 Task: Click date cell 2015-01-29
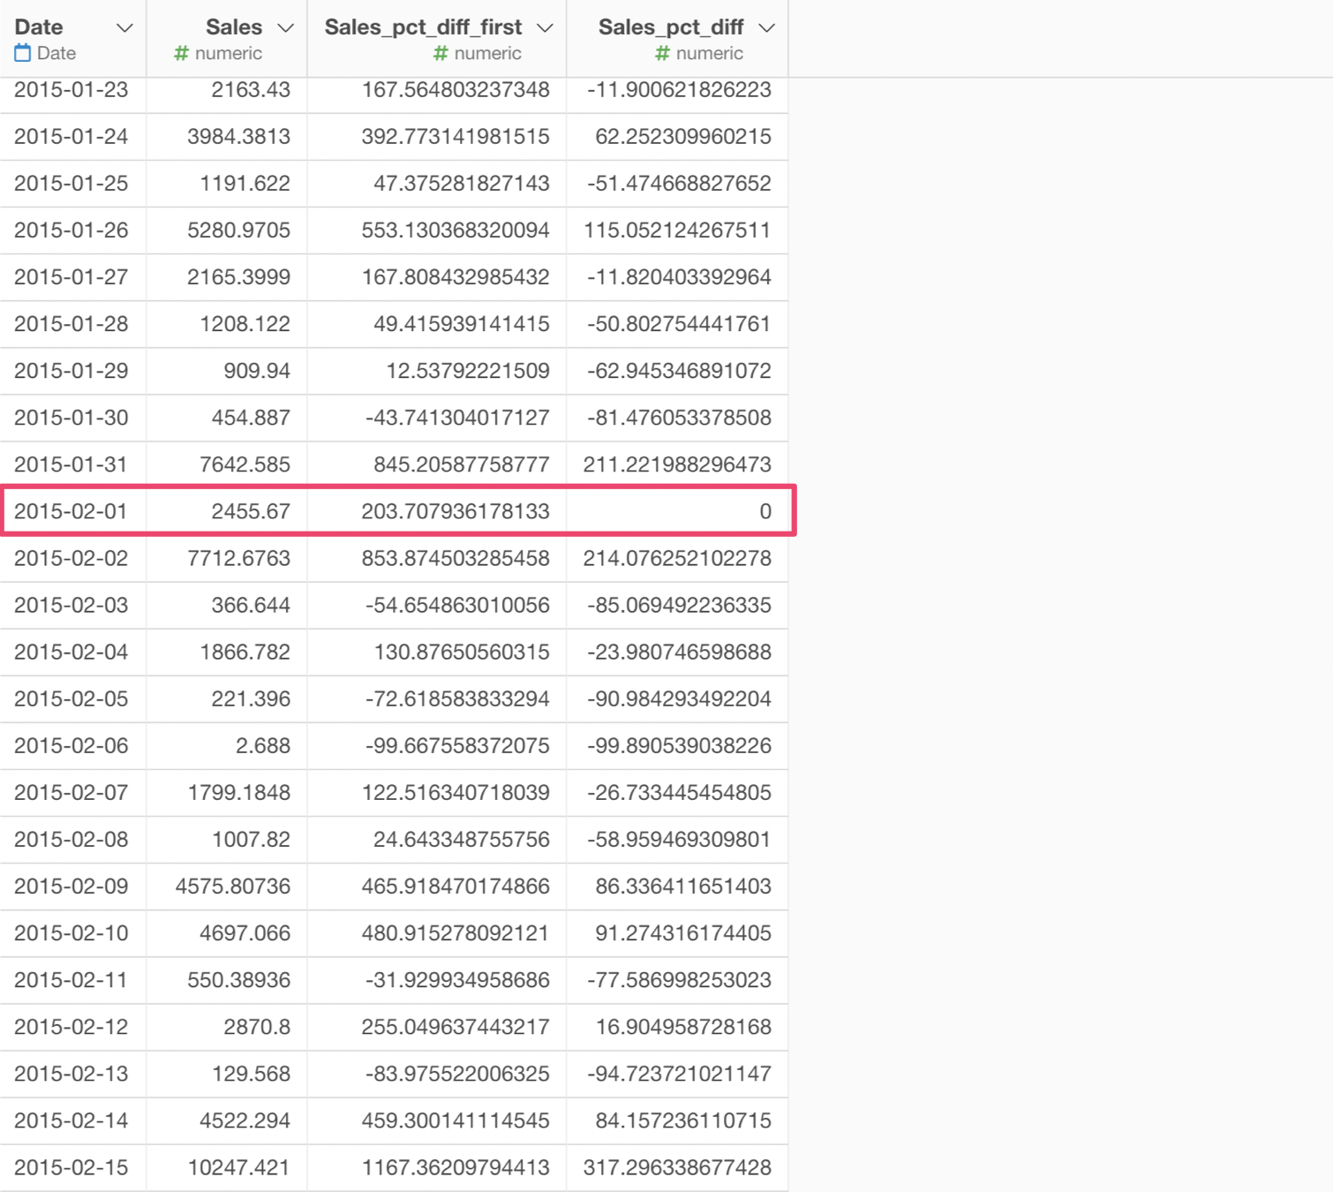(x=72, y=371)
